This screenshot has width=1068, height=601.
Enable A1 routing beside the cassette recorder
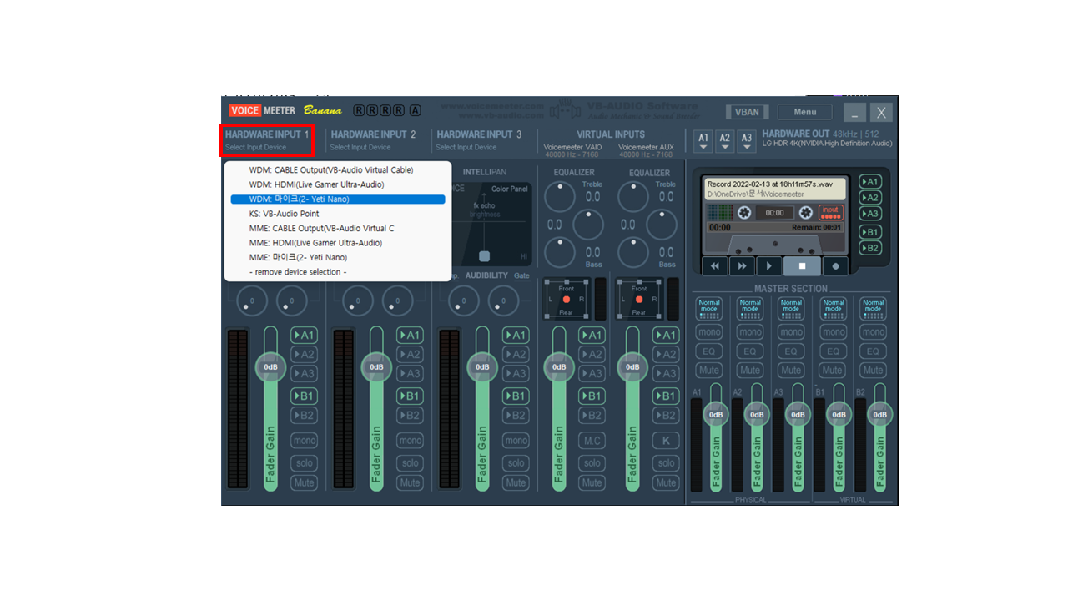click(870, 182)
